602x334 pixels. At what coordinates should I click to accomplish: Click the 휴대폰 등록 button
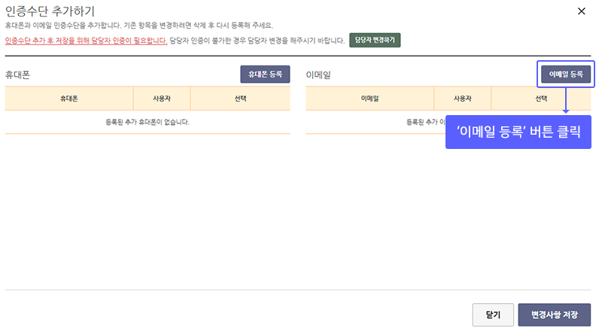pos(265,74)
